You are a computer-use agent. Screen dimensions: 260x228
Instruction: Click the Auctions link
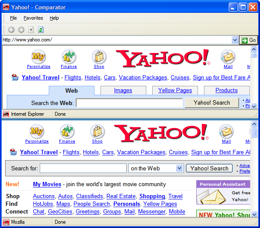tap(44, 196)
